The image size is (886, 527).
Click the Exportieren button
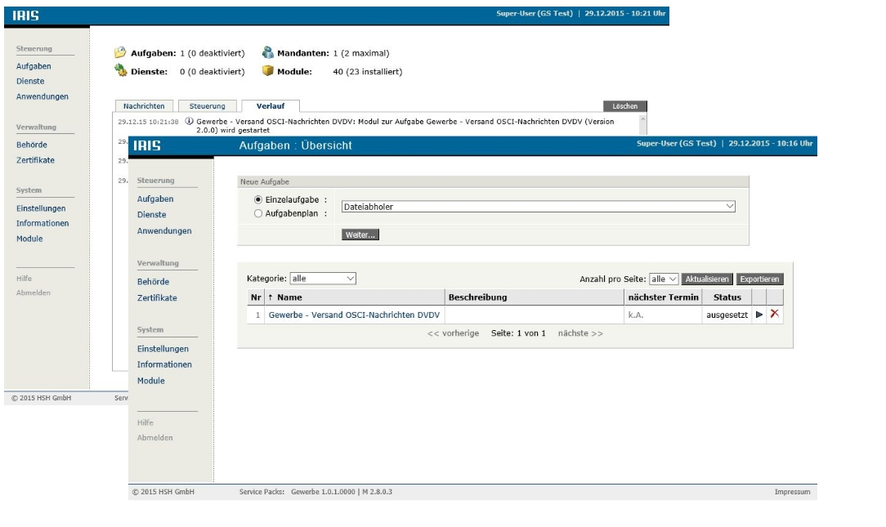tap(759, 279)
